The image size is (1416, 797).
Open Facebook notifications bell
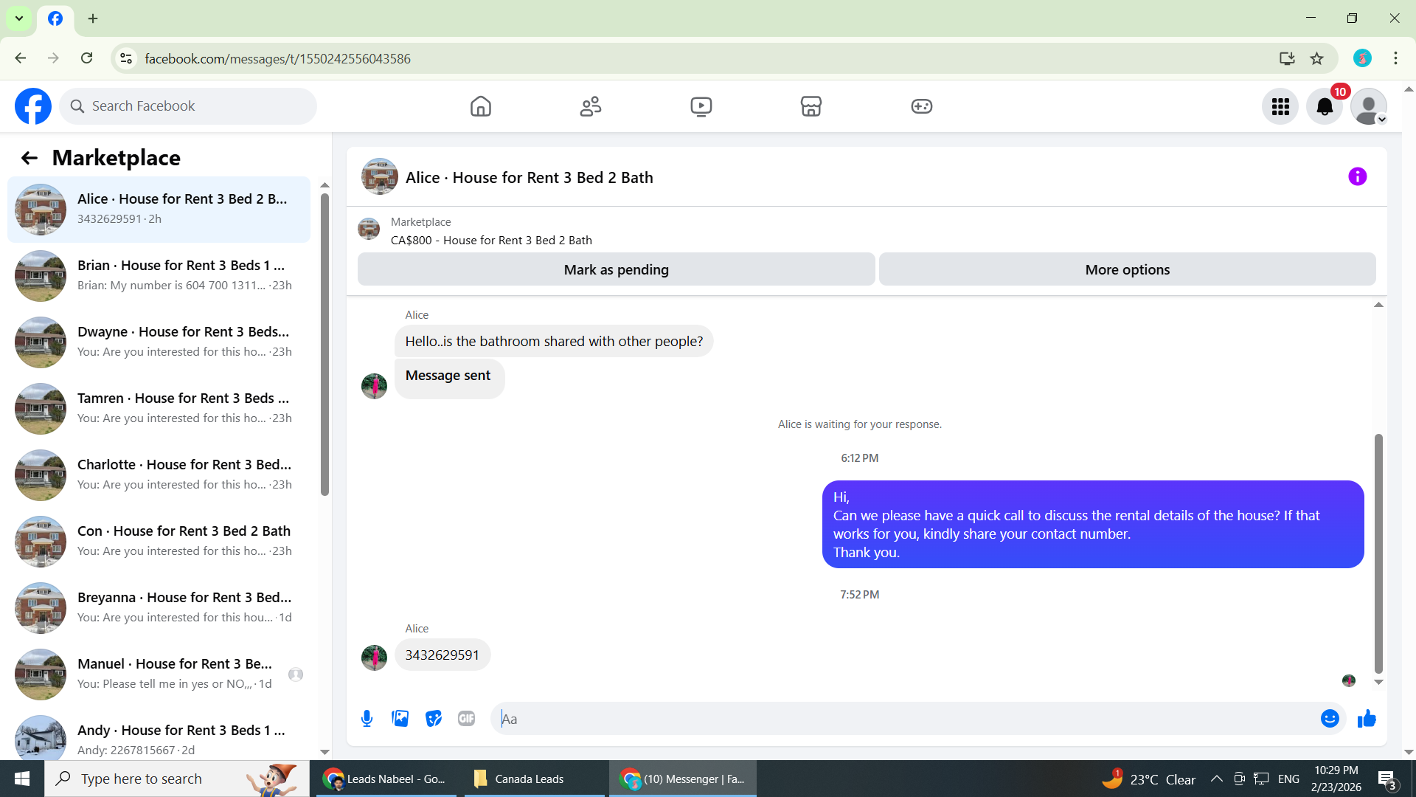(1325, 107)
